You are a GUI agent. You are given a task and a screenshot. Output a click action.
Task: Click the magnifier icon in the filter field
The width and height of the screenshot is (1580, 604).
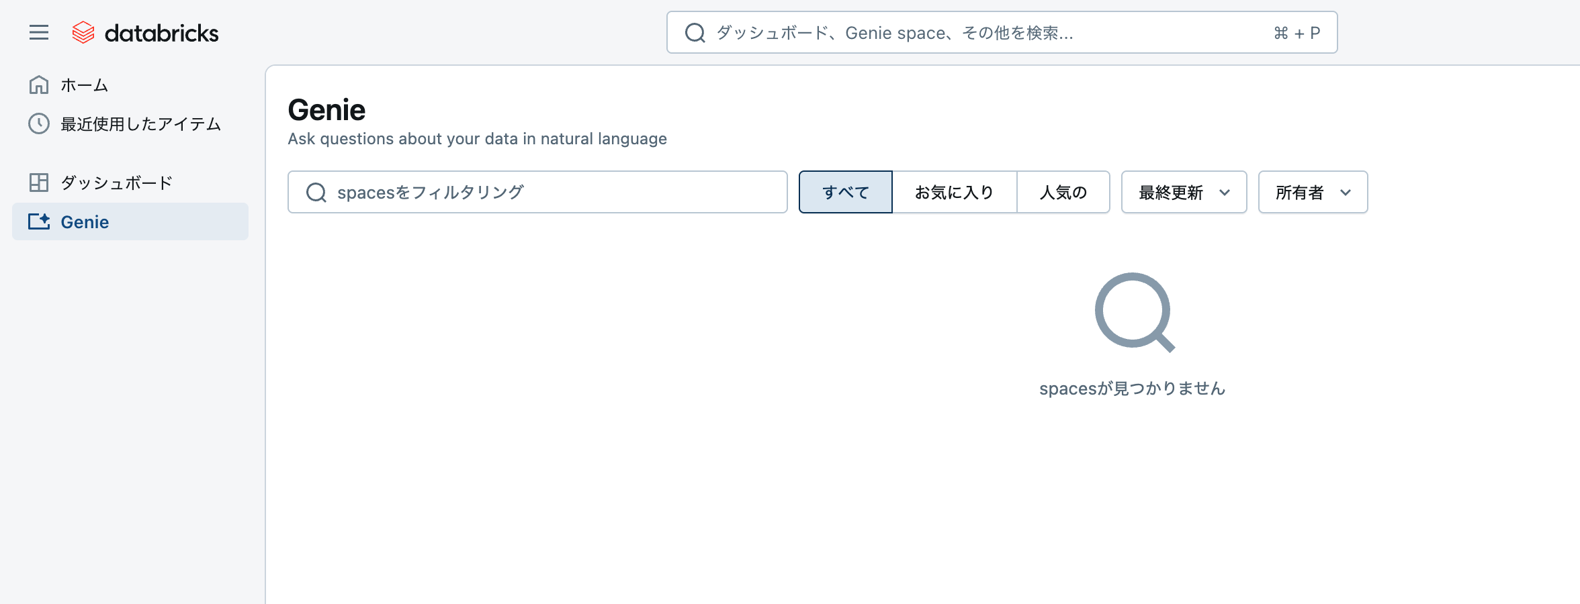click(316, 192)
